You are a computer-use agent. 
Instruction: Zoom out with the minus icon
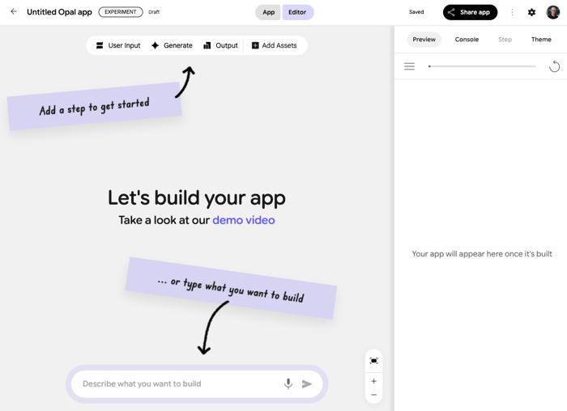tap(373, 395)
